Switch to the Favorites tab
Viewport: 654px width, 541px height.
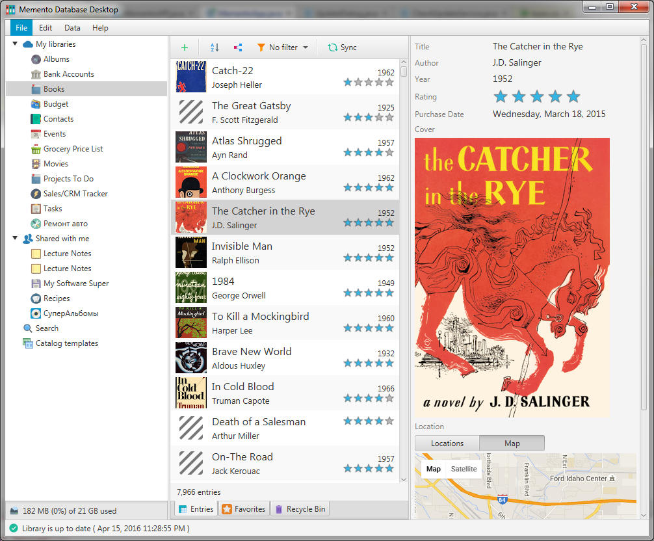tap(244, 509)
